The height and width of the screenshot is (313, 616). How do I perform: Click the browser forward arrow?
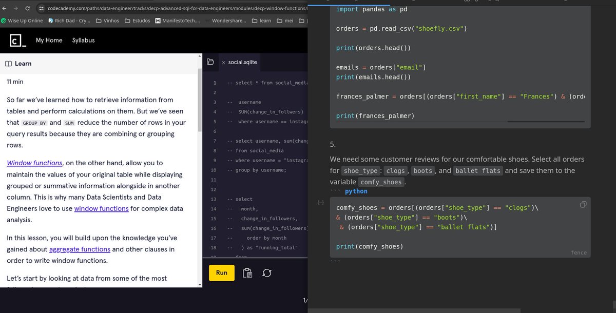tap(16, 8)
